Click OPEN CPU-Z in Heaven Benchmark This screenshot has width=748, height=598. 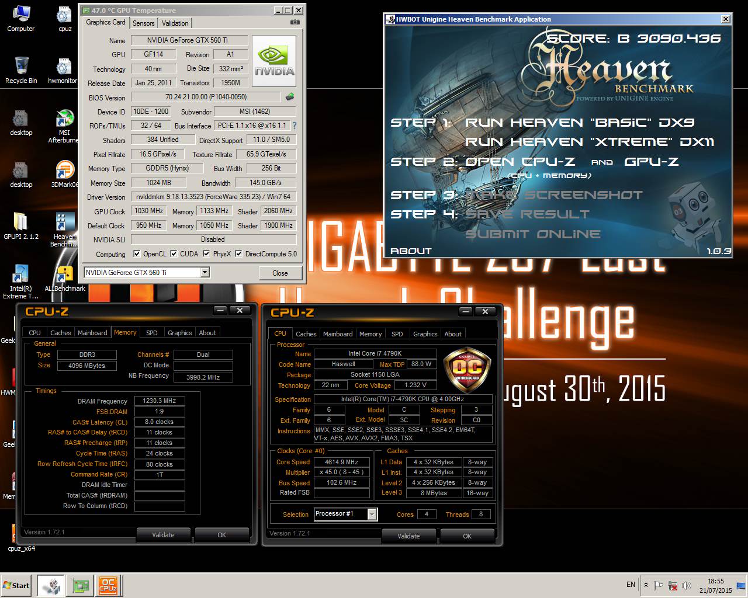pos(520,162)
